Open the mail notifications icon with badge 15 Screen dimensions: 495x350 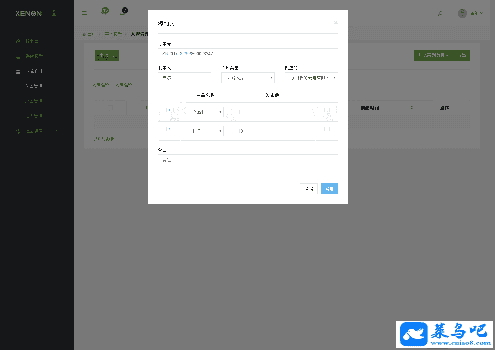[x=104, y=12]
